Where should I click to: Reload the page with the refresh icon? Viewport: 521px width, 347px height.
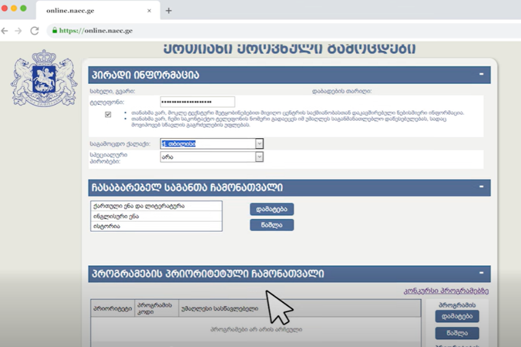coord(35,30)
